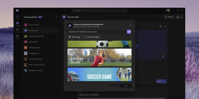
Task: Click the Generate image button
Action: click(92, 37)
